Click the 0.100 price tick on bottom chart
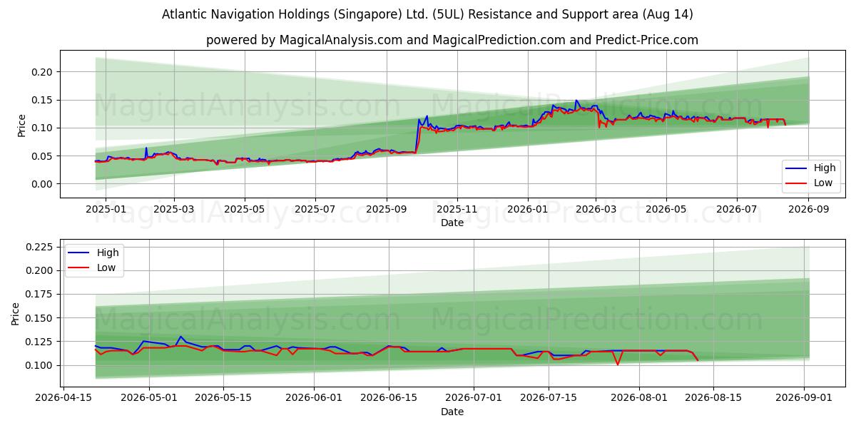 (x=39, y=365)
